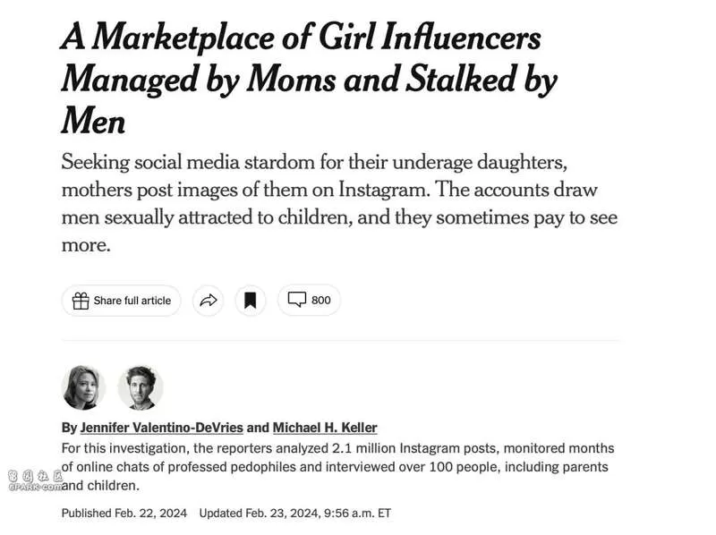Open comments via speech bubble icon
This screenshot has height=535, width=716.
[297, 300]
